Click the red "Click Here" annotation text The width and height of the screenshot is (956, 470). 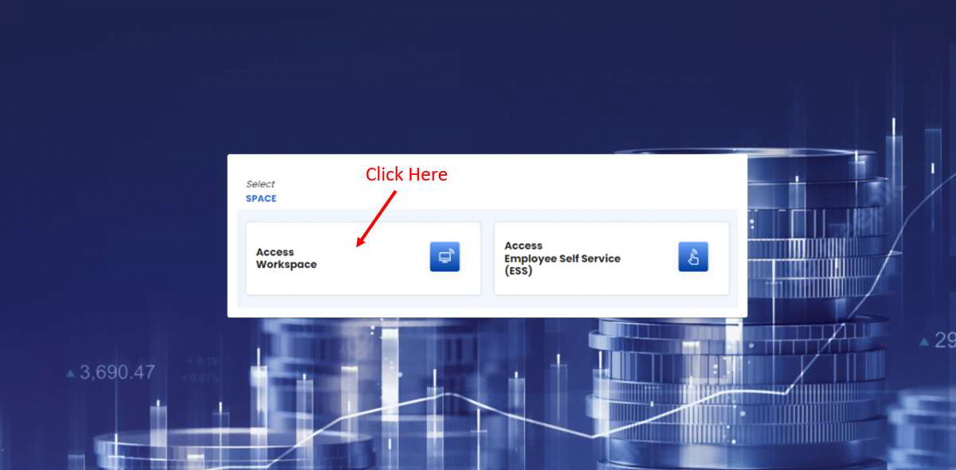[x=406, y=174]
